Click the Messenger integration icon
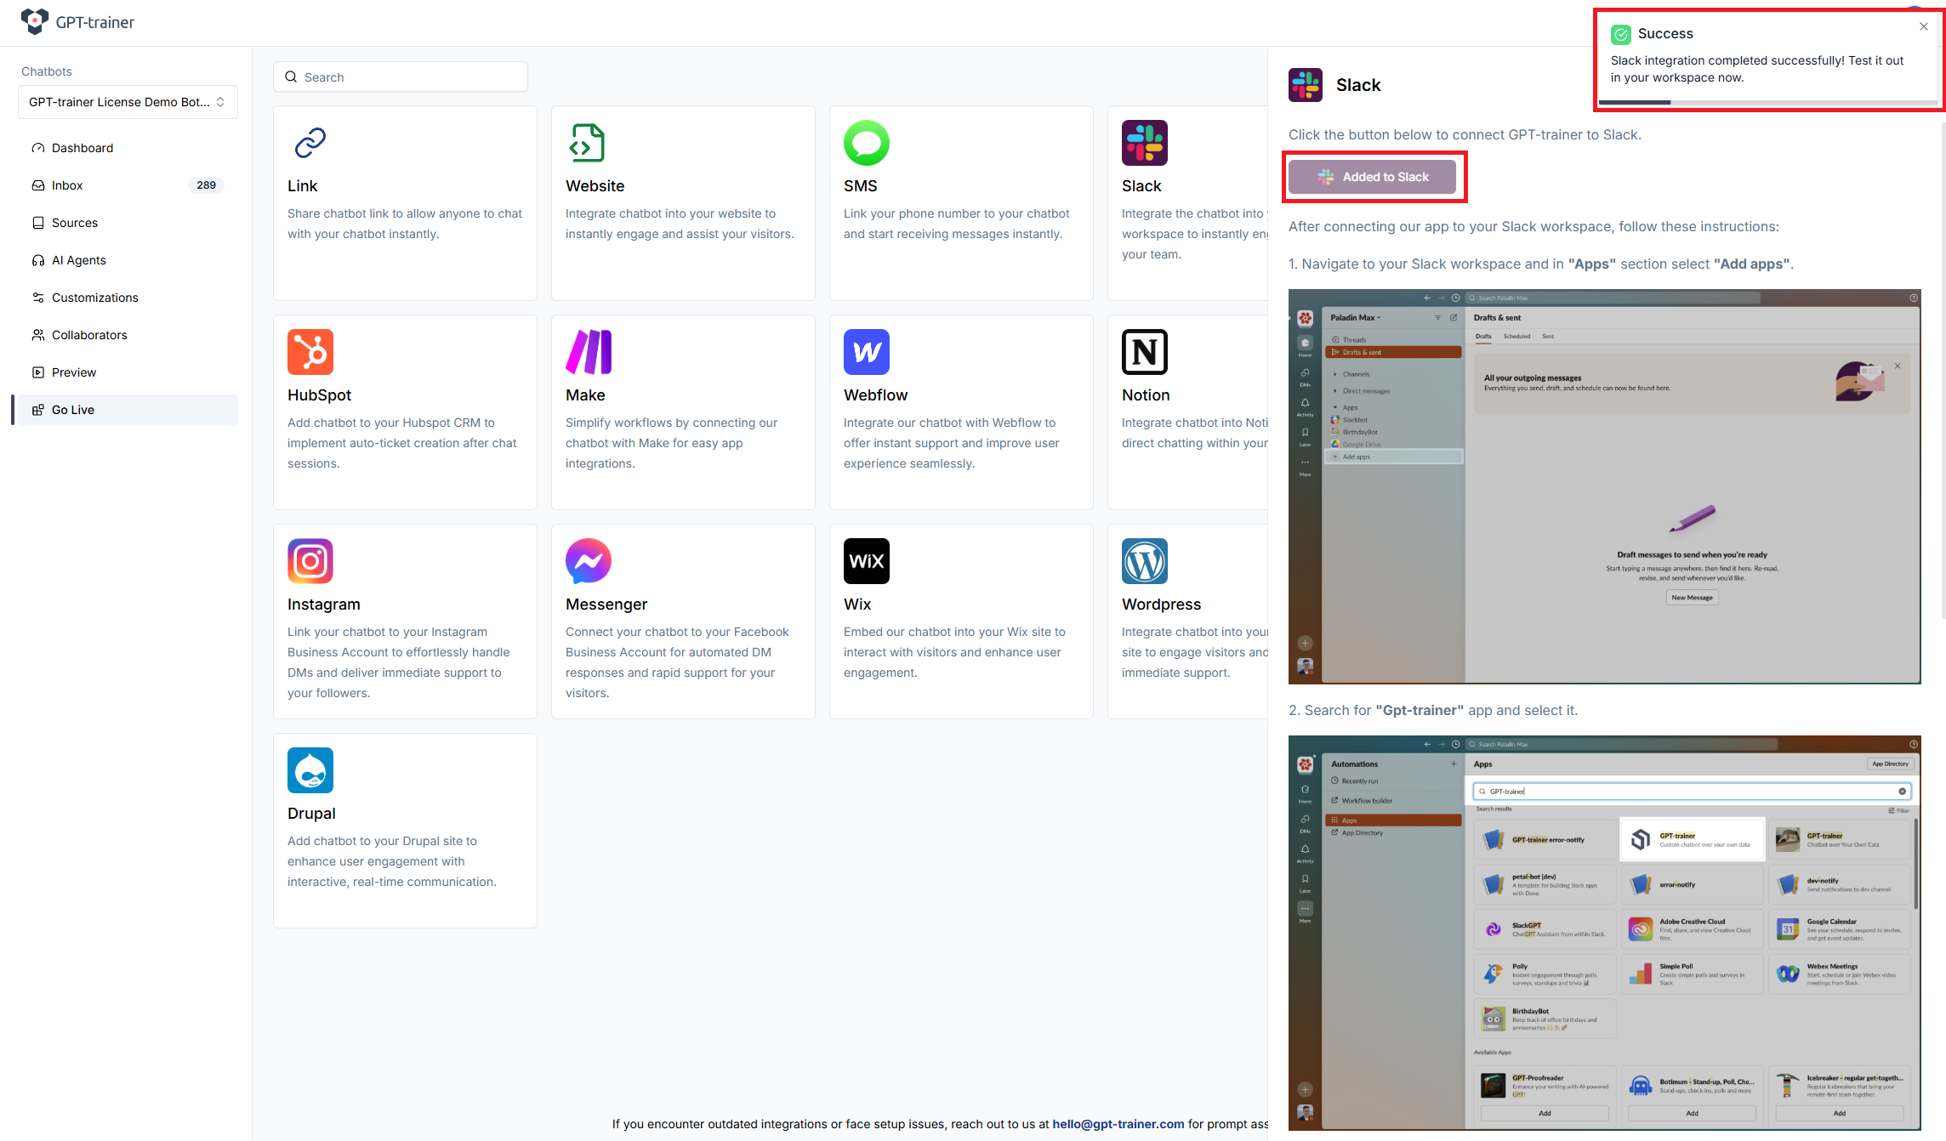Viewport: 1946px width, 1141px height. pyautogui.click(x=589, y=561)
